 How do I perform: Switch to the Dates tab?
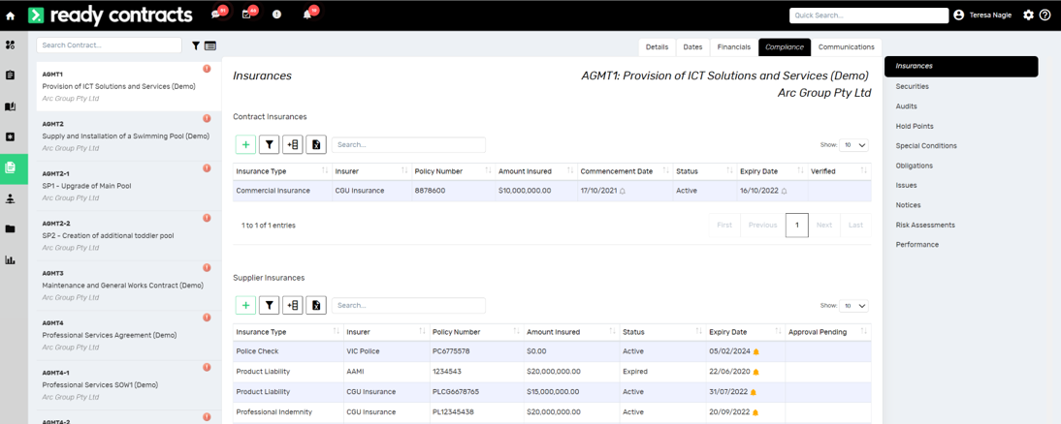pos(692,47)
